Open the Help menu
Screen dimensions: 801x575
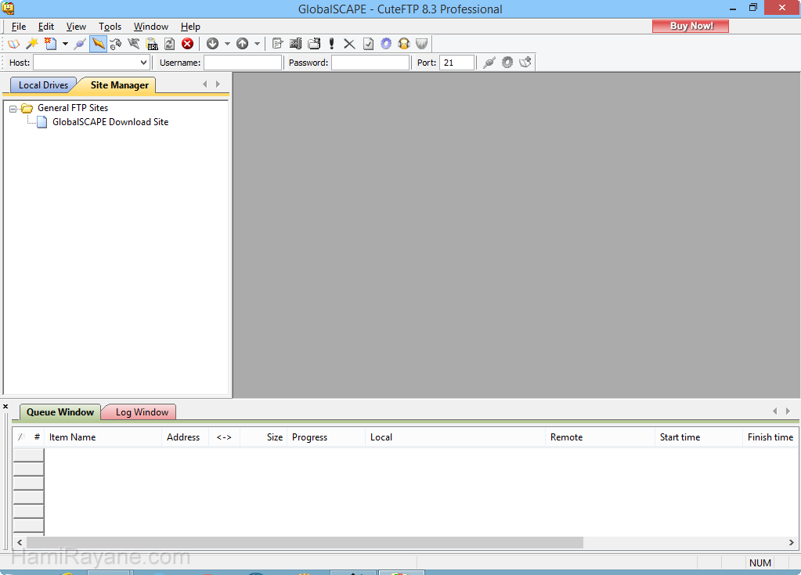190,27
